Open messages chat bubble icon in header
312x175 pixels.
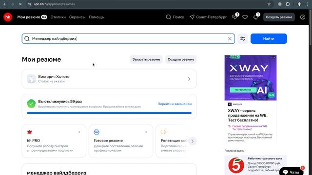point(234,17)
